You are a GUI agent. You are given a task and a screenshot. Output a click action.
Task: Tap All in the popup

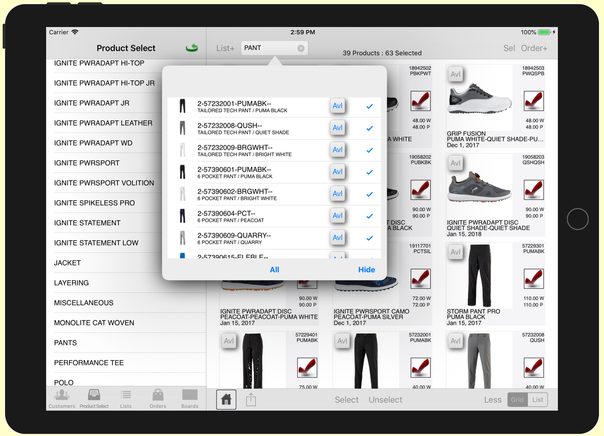[x=274, y=270]
